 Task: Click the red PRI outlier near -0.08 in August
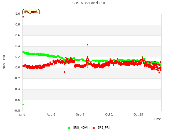65,72
